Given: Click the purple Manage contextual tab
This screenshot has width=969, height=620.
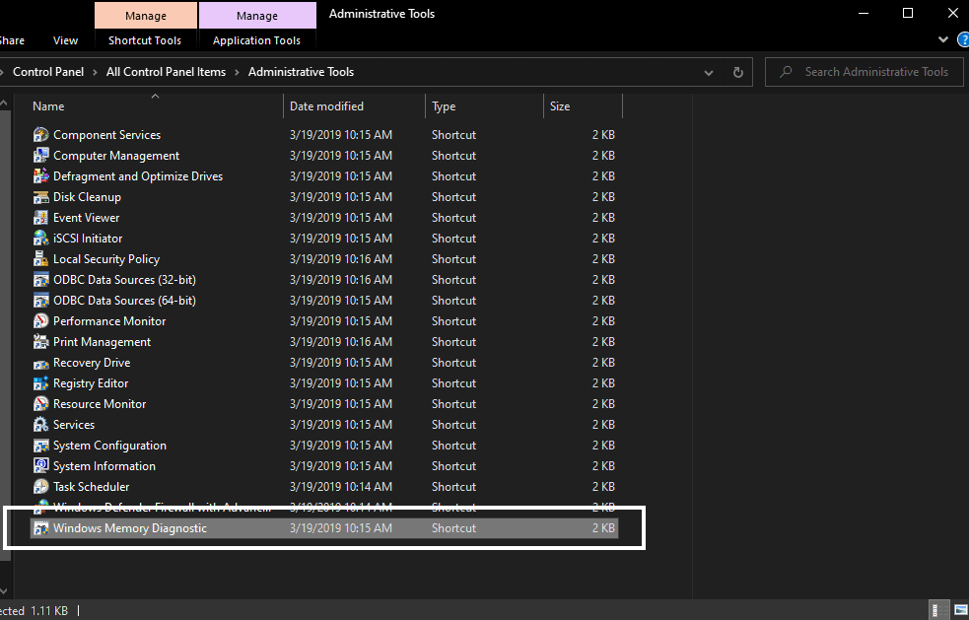Looking at the screenshot, I should [257, 16].
